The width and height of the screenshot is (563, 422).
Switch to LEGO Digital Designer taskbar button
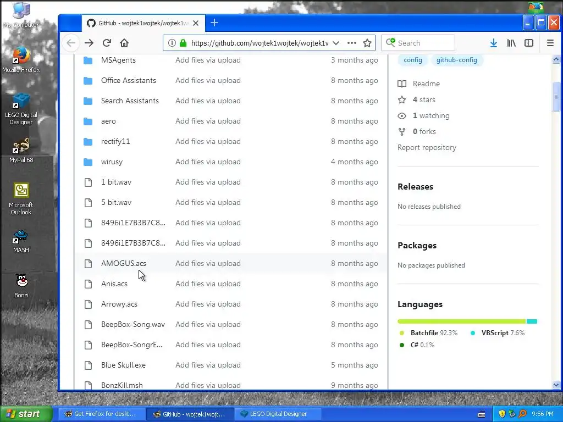click(x=278, y=414)
